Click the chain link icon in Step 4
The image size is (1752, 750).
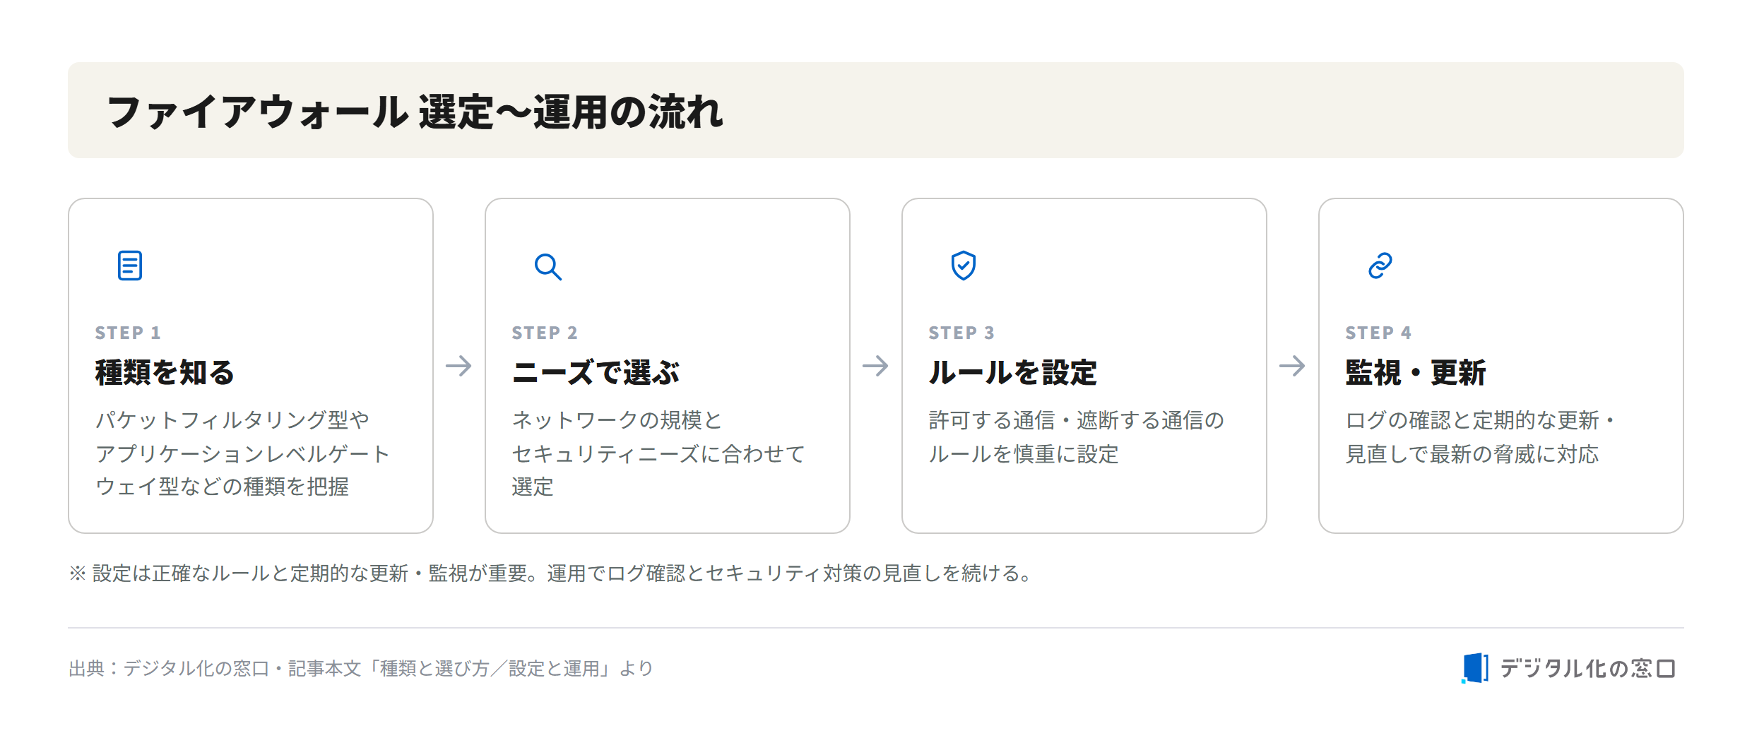point(1380,266)
